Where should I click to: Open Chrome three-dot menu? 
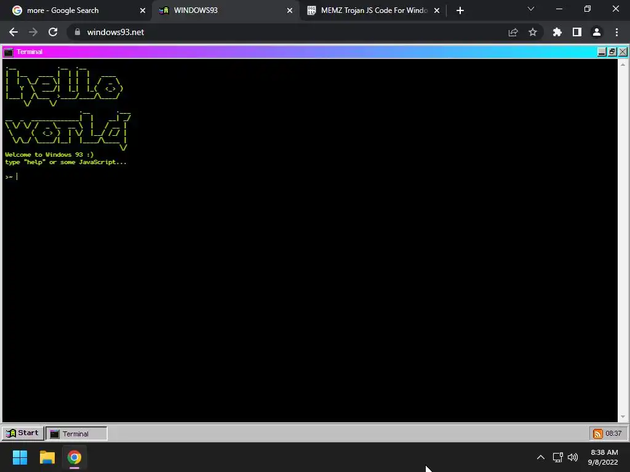(x=616, y=32)
